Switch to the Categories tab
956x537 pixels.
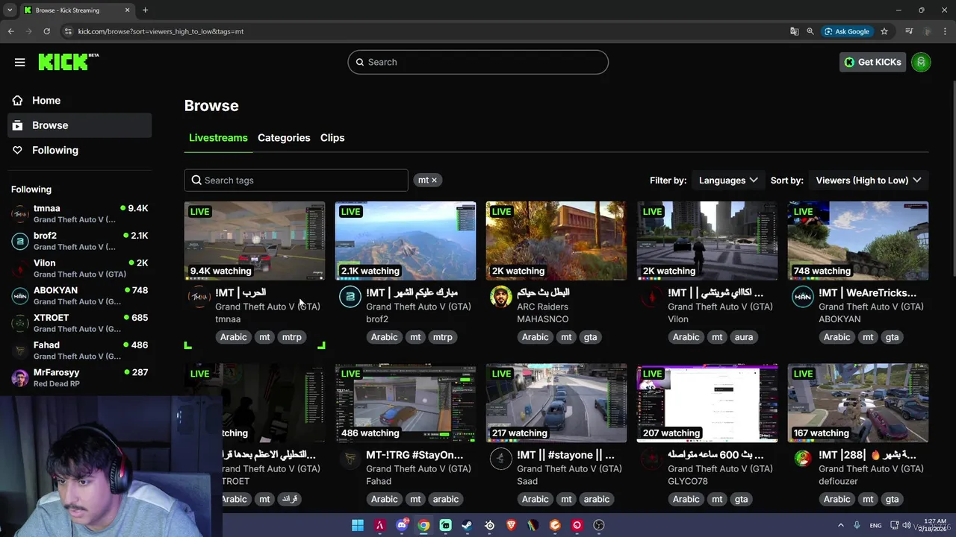[x=284, y=138]
